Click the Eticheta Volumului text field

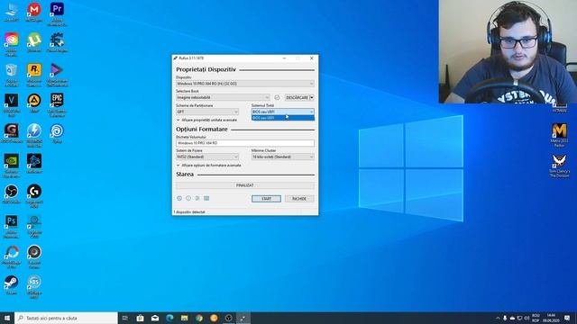(245, 143)
